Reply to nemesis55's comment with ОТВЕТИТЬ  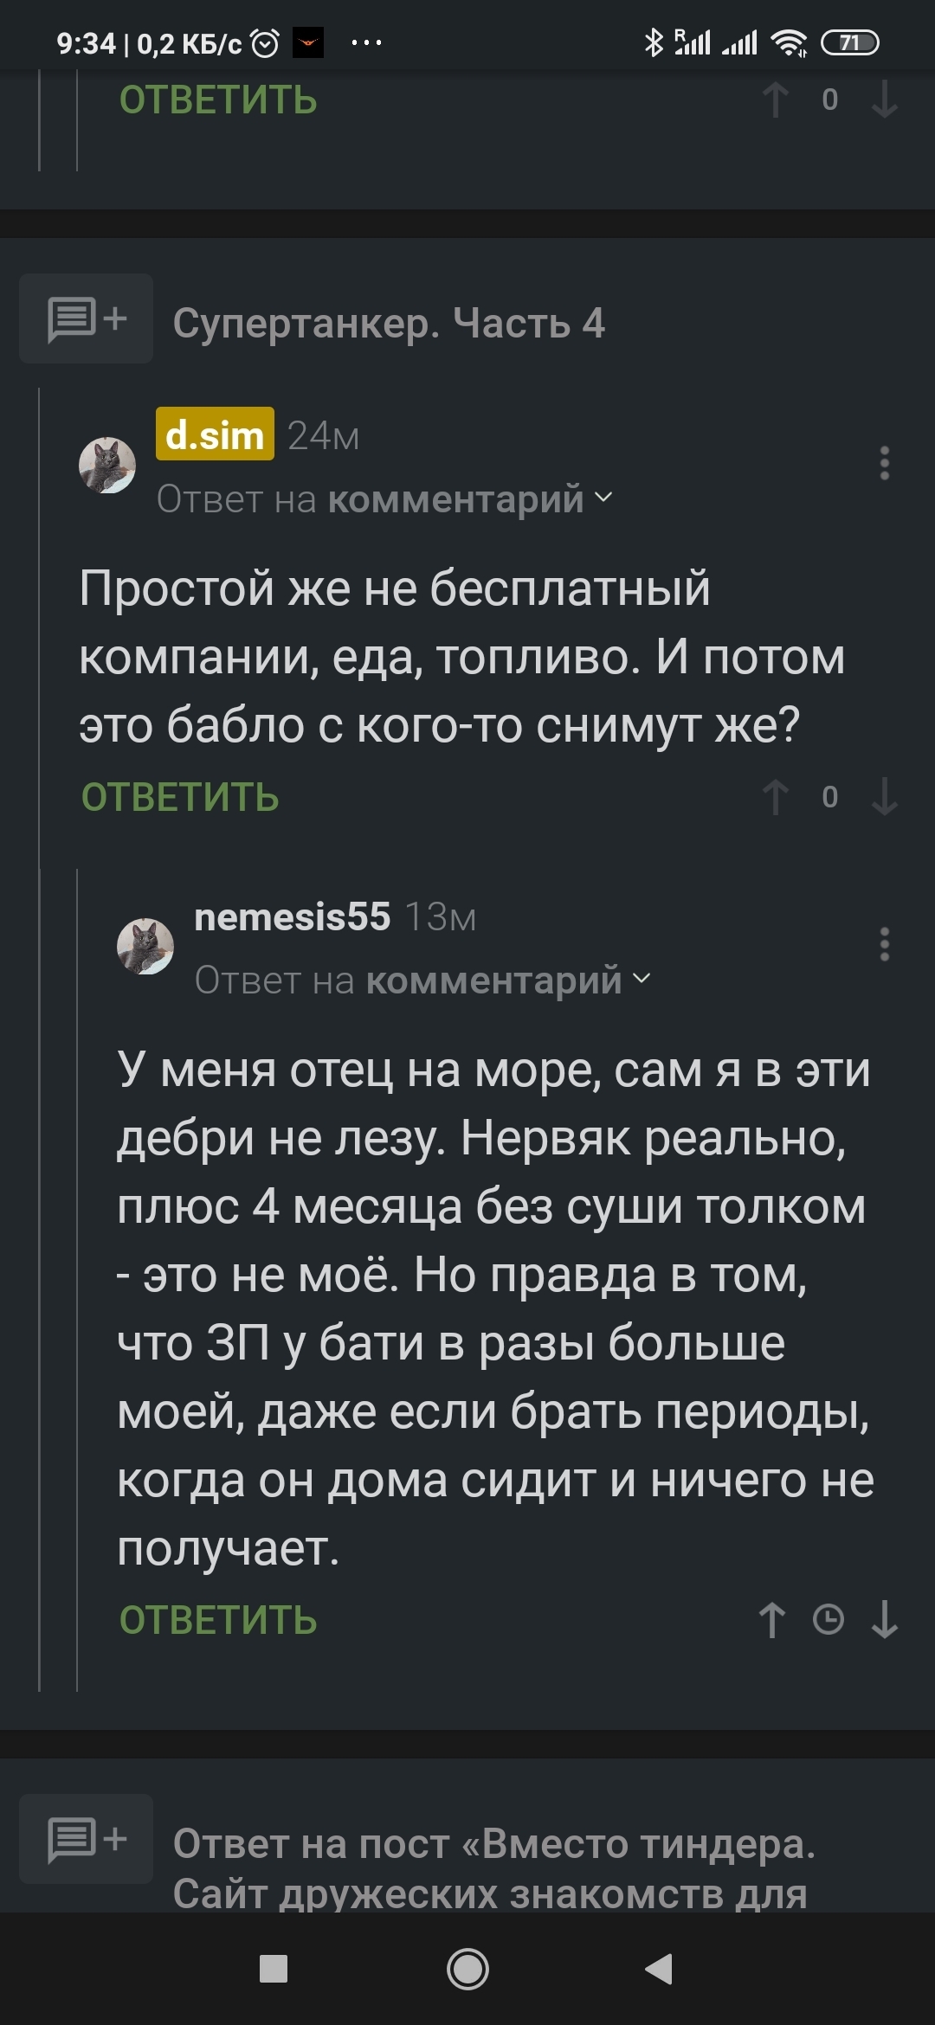pyautogui.click(x=218, y=1619)
